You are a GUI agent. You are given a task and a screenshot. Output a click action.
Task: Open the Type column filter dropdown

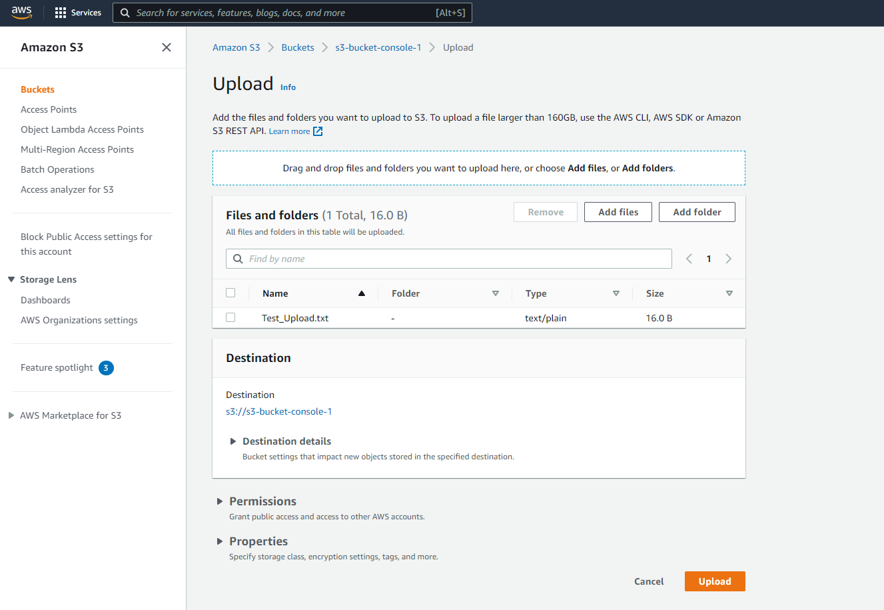click(x=616, y=293)
